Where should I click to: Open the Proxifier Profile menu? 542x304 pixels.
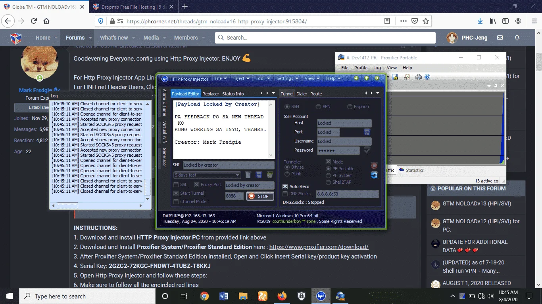point(361,68)
